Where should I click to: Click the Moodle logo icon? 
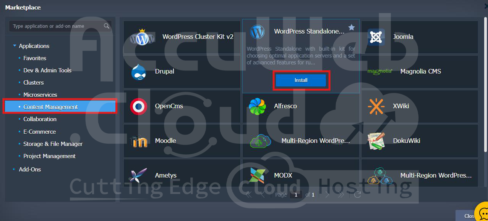138,141
